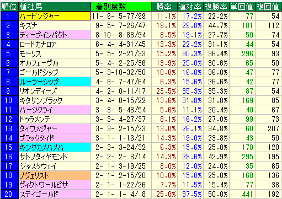Click the cyan キングカメハメハ cell
Viewport: 282px width, 199px height.
tap(55, 147)
